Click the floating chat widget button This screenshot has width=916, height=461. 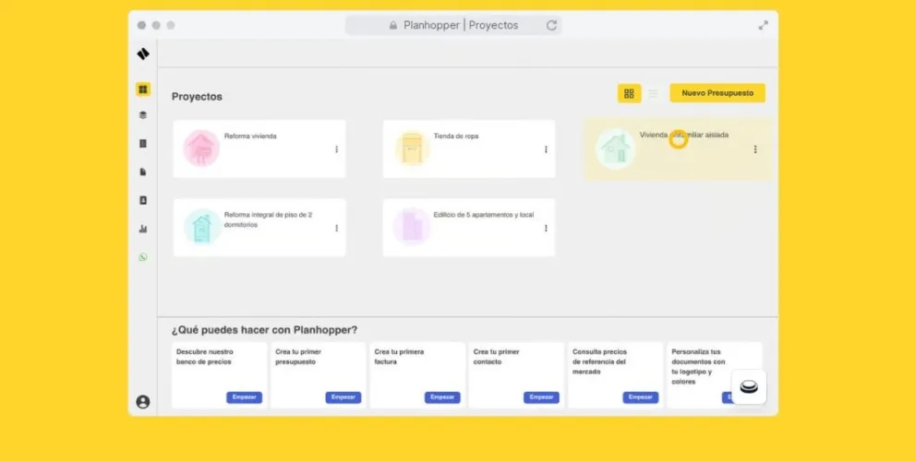pyautogui.click(x=749, y=387)
